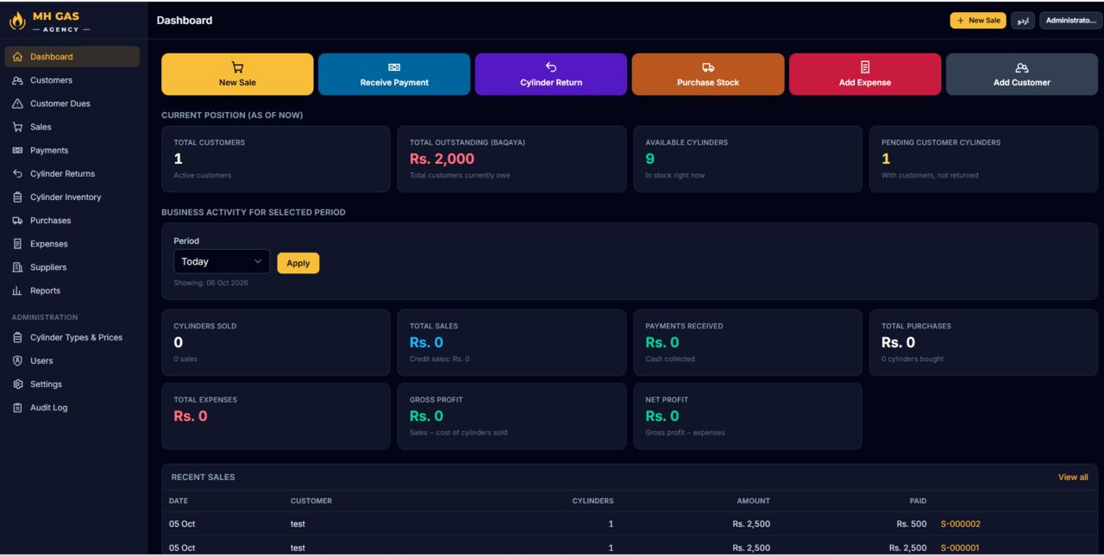Image resolution: width=1104 pixels, height=556 pixels.
Task: Click the MH Gas Agency flame logo
Action: pyautogui.click(x=17, y=22)
